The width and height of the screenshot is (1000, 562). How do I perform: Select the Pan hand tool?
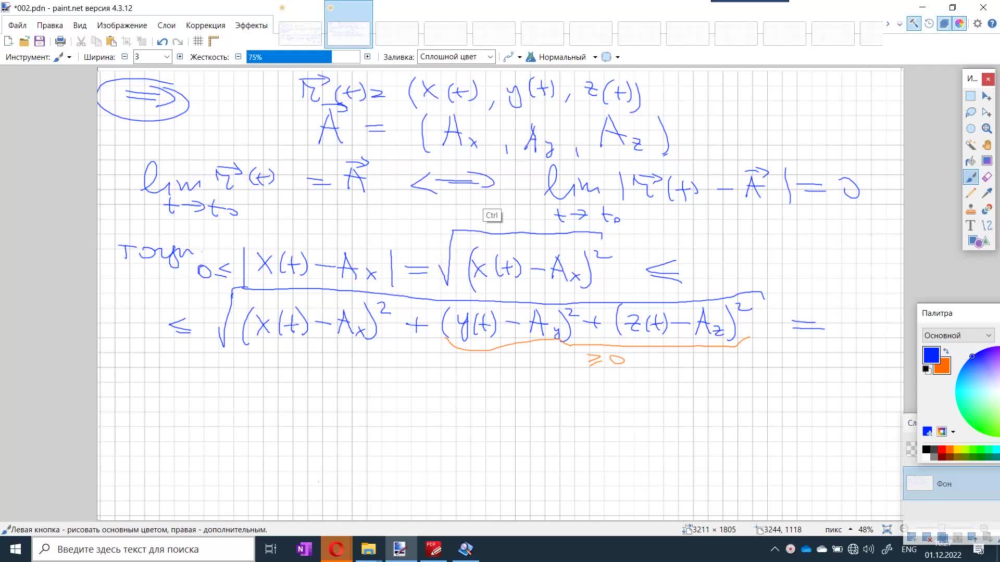click(986, 145)
